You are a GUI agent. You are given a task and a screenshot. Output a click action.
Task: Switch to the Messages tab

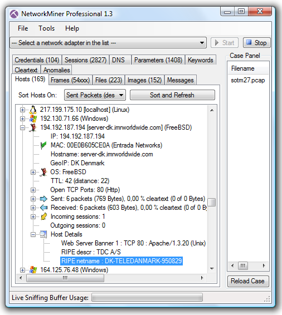tap(181, 80)
